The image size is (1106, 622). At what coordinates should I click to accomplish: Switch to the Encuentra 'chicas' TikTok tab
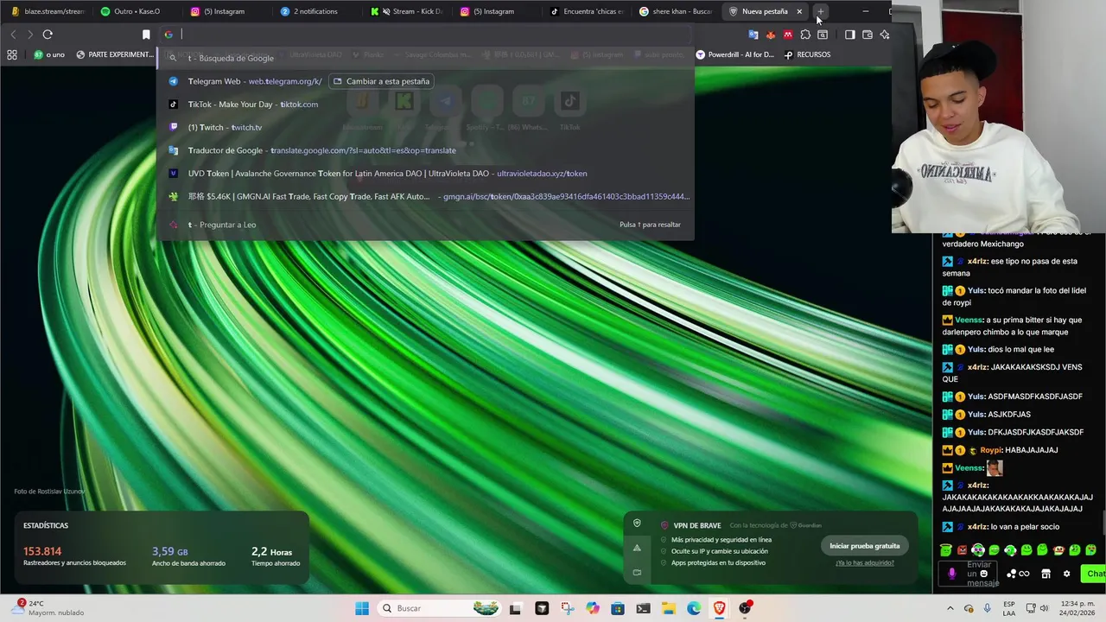pyautogui.click(x=588, y=11)
